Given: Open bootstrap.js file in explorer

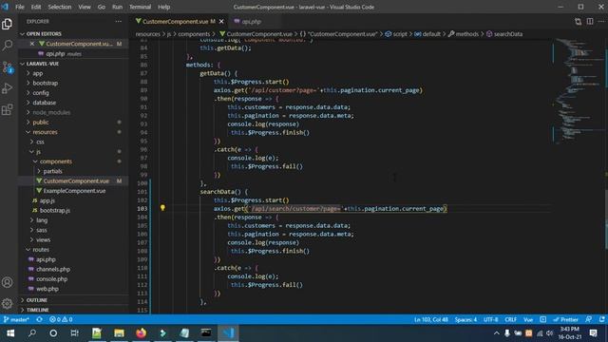Looking at the screenshot, I should tap(55, 210).
